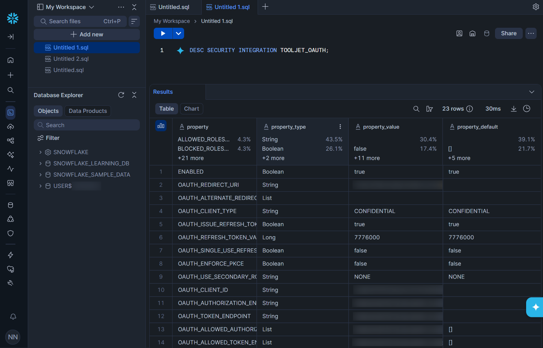Open the Home icon in sidebar
Image resolution: width=543 pixels, height=348 pixels.
(10, 60)
